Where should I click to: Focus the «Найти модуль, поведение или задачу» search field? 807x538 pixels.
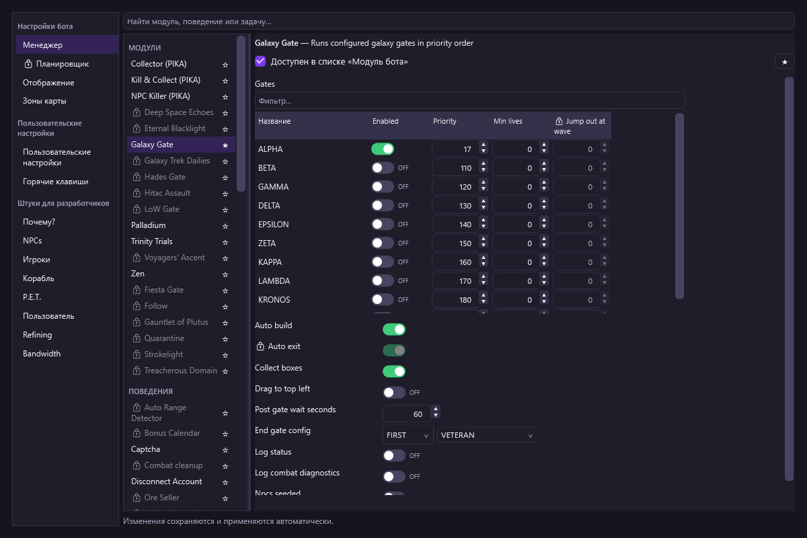[x=459, y=22]
